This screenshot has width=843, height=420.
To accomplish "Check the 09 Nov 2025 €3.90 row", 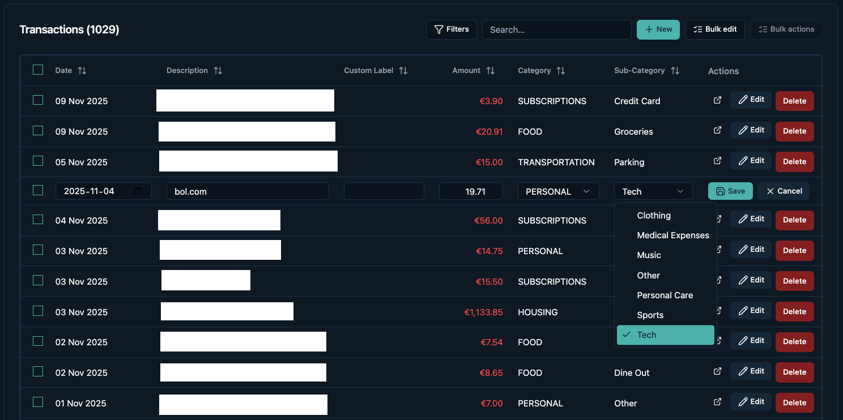I will [x=38, y=100].
